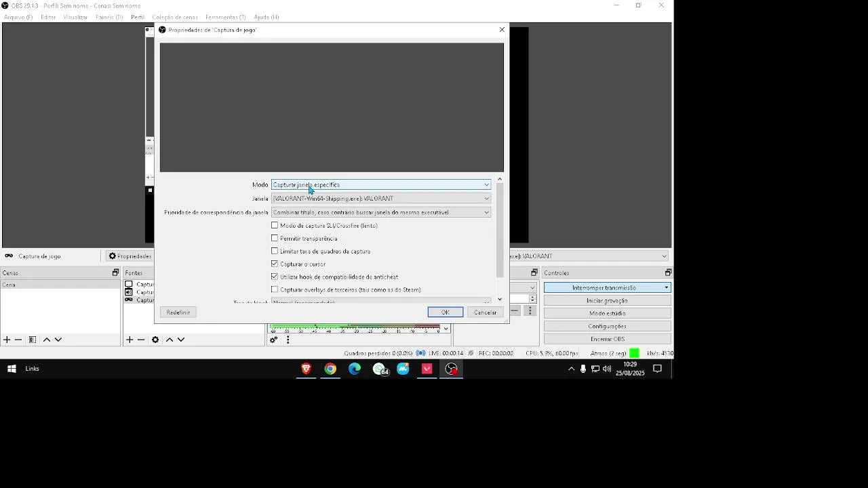Click Cancelar in properties dialog
The image size is (868, 488).
pyautogui.click(x=485, y=312)
